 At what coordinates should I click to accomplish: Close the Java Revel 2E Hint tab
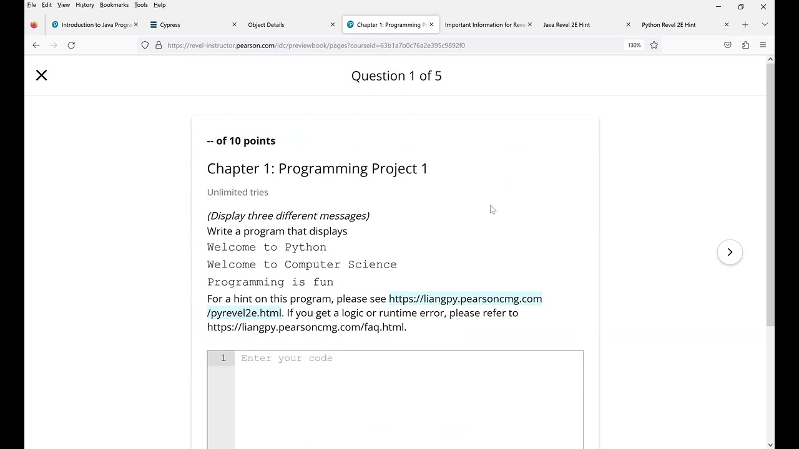click(x=628, y=24)
